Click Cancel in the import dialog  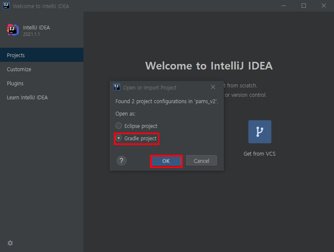click(x=201, y=161)
